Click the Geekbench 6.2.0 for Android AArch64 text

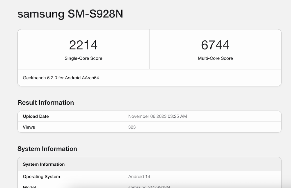61,78
